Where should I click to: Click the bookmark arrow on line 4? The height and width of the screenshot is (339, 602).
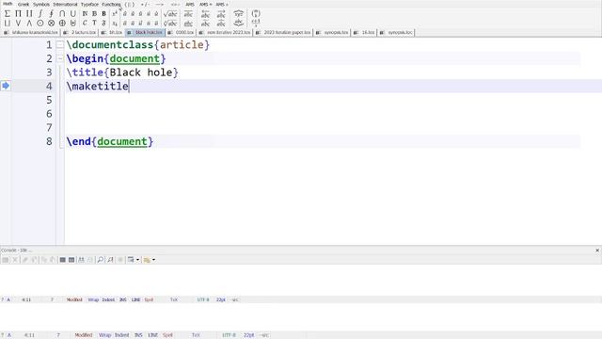point(6,86)
